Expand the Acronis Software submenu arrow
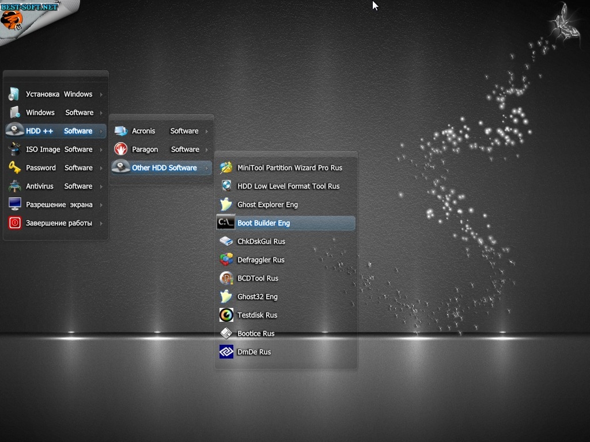Viewport: 590px width, 442px height. click(207, 131)
